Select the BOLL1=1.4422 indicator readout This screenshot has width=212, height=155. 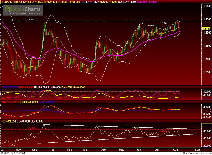pyautogui.click(x=90, y=2)
